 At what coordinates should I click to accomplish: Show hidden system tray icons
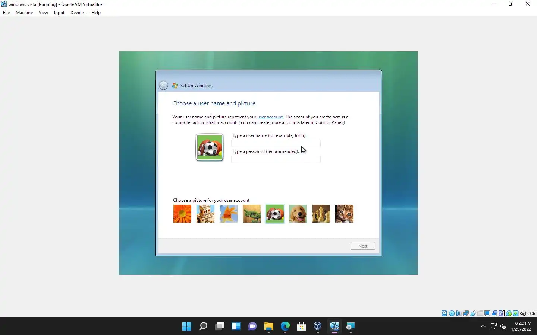tap(483, 326)
